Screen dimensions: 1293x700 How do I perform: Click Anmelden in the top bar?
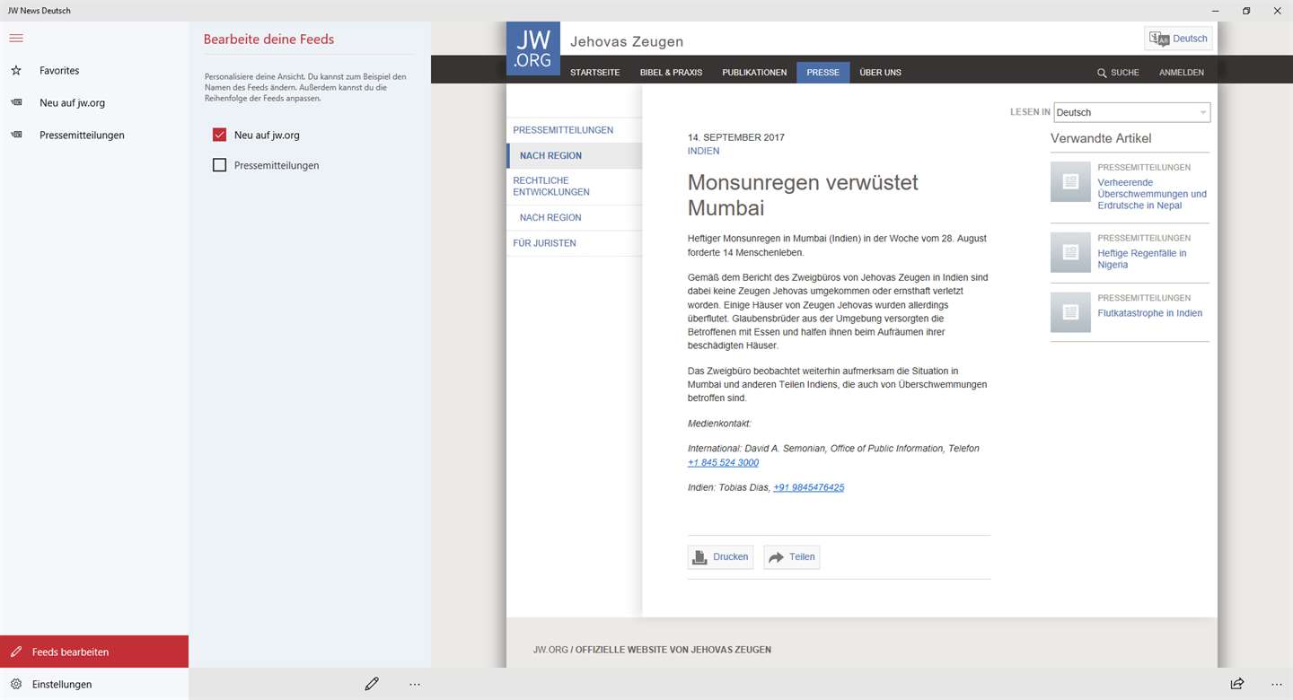pos(1182,73)
